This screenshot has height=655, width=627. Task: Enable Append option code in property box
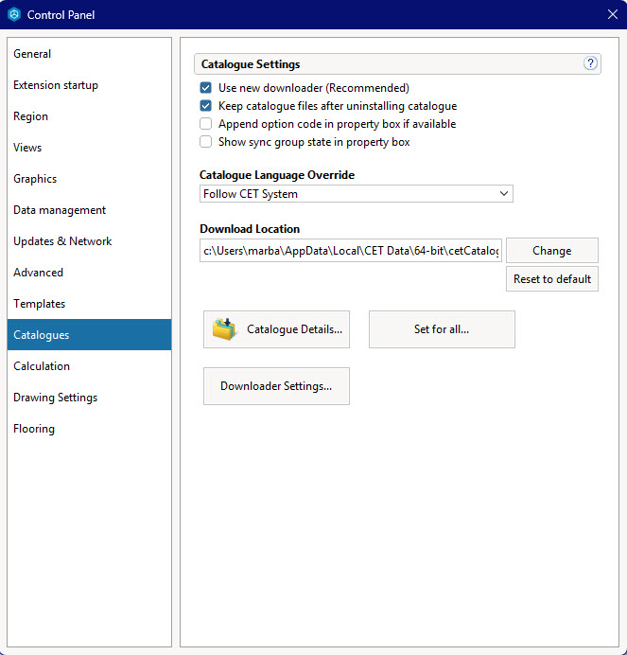point(206,124)
